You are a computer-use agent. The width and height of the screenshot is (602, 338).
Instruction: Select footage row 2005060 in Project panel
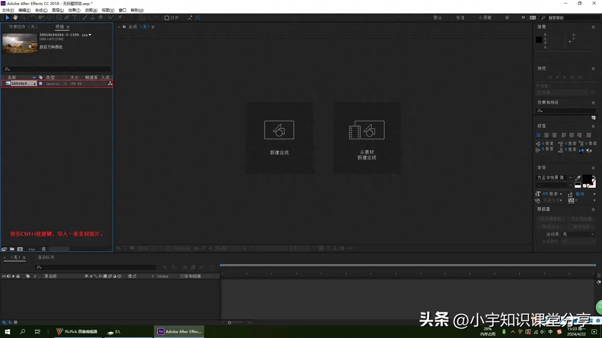point(57,84)
